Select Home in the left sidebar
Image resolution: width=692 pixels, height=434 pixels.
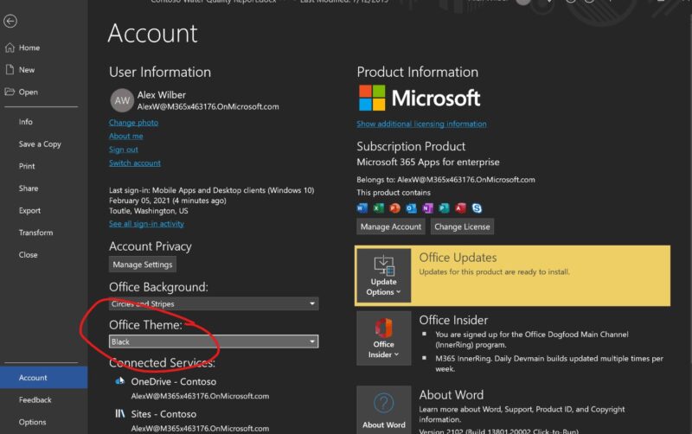pyautogui.click(x=29, y=48)
